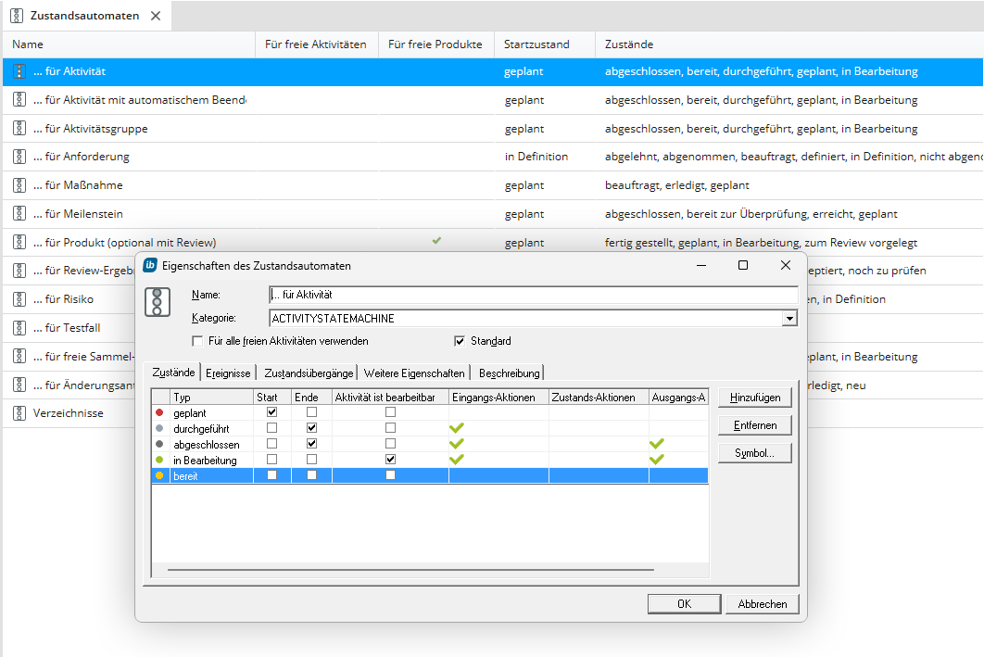
Task: Click into the Name text field
Action: pos(533,295)
